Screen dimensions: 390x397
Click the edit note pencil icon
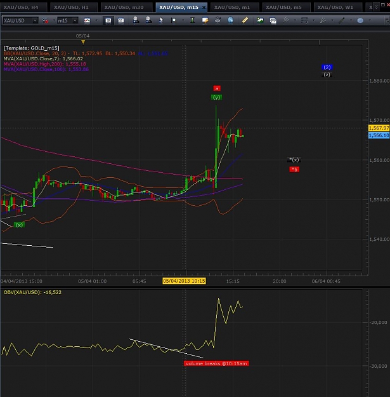tap(205, 20)
